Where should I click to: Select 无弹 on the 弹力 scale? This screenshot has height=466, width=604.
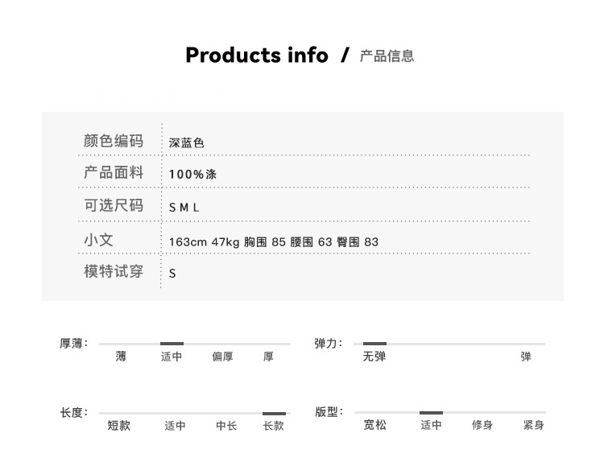click(374, 357)
